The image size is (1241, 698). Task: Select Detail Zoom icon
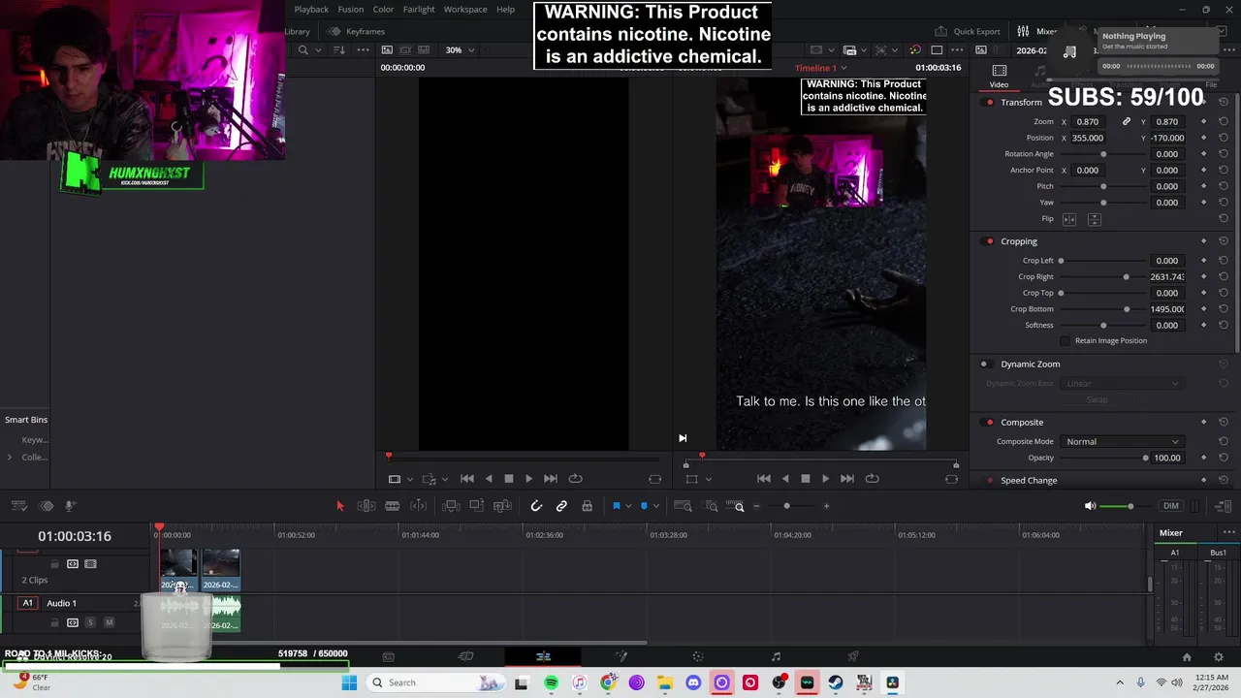[x=712, y=506]
